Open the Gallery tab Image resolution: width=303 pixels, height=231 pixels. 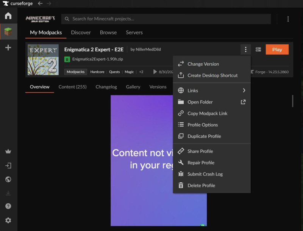133,87
